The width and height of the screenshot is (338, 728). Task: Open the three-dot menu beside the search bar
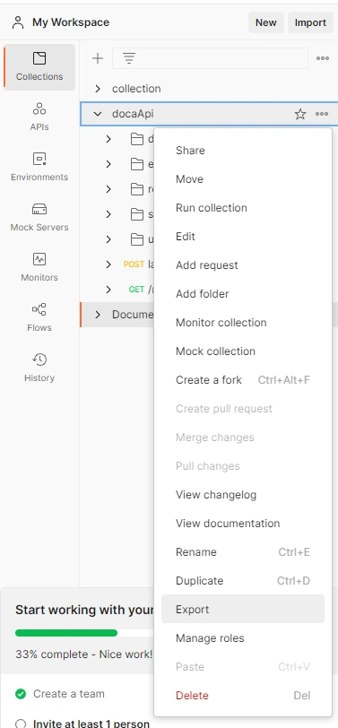[323, 58]
